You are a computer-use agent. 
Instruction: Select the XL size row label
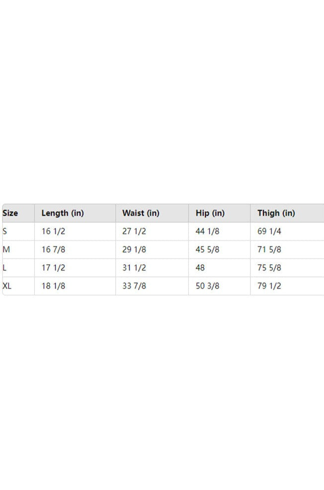coord(7,286)
